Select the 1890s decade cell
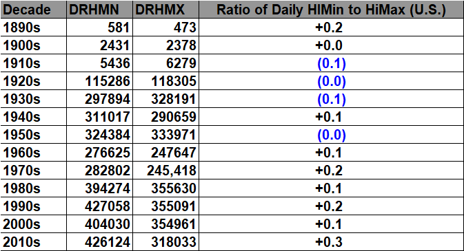Viewport: 464px width, 251px height. coord(34,28)
